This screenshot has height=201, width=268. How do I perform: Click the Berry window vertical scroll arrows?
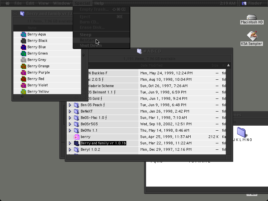[84, 89]
